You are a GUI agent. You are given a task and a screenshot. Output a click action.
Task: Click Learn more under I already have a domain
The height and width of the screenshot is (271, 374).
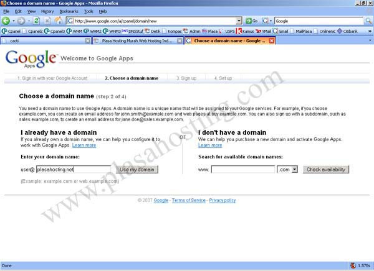(84, 145)
